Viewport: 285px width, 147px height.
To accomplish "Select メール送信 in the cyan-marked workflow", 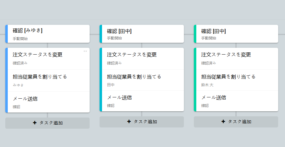I will click(x=142, y=101).
